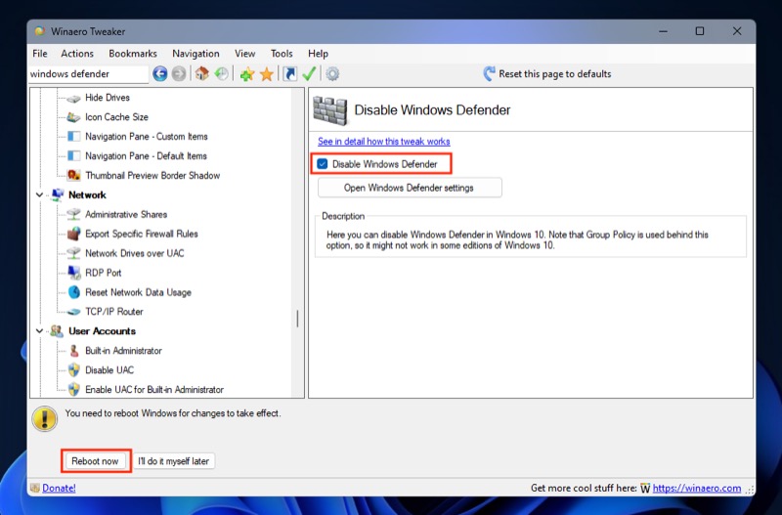
Task: Click the RDP Port icon
Action: pyautogui.click(x=74, y=273)
